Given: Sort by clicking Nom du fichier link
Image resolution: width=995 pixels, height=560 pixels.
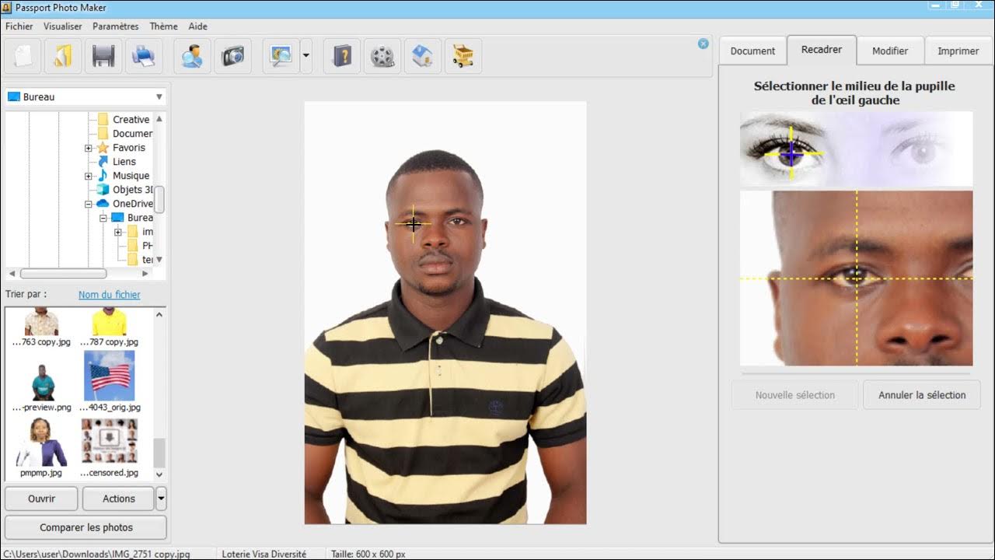Looking at the screenshot, I should [110, 295].
